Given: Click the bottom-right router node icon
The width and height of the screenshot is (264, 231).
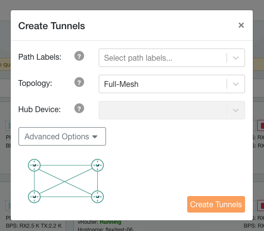Looking at the screenshot, I should tap(98, 197).
